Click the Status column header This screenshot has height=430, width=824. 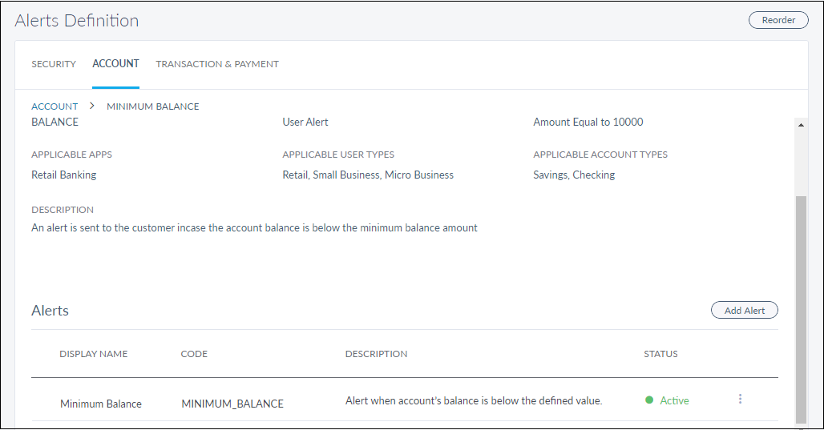(x=660, y=354)
